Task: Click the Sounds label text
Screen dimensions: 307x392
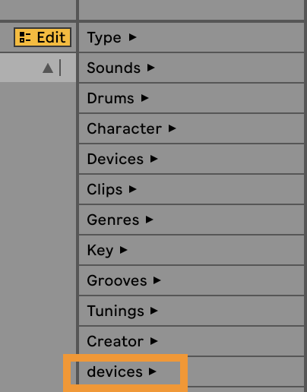Action: tap(114, 68)
